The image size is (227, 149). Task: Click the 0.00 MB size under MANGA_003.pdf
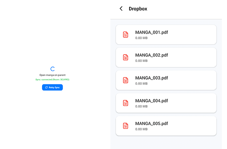141,84
